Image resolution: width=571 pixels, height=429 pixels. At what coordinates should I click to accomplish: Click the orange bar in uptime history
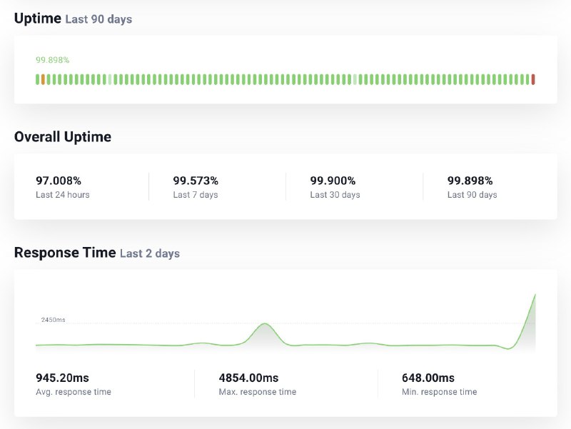[x=43, y=79]
